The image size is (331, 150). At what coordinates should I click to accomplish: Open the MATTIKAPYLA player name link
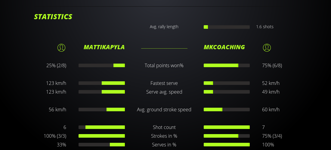click(104, 47)
